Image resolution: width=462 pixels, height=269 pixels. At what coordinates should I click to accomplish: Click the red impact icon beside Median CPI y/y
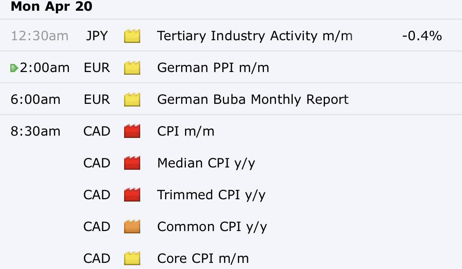coord(132,163)
